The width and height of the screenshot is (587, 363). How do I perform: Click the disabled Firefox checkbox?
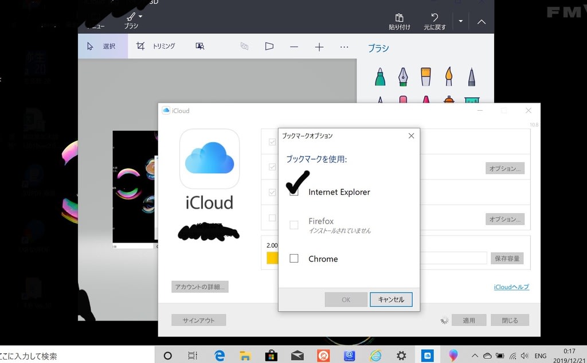point(294,225)
